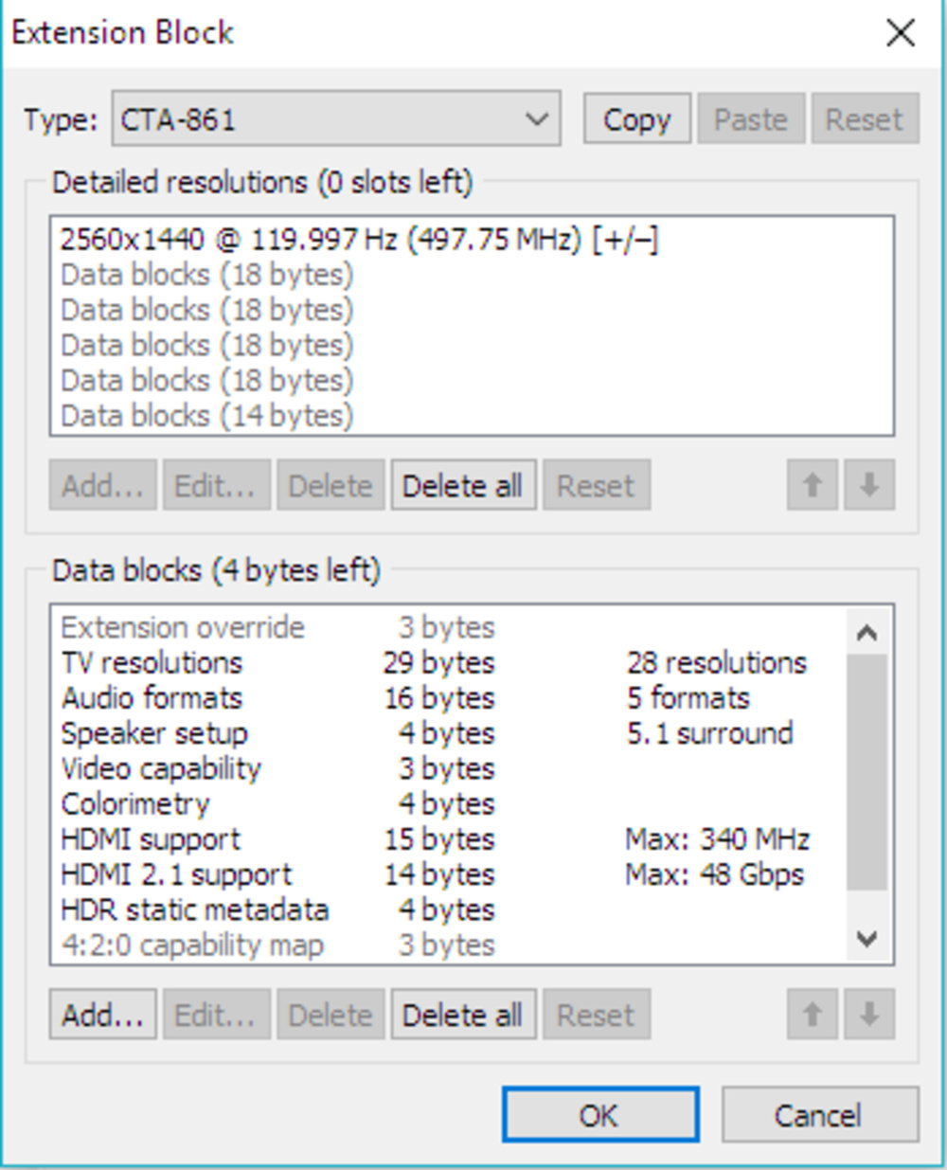Close the Extension Block dialog with X
The width and height of the screenshot is (947, 1170).
point(900,33)
